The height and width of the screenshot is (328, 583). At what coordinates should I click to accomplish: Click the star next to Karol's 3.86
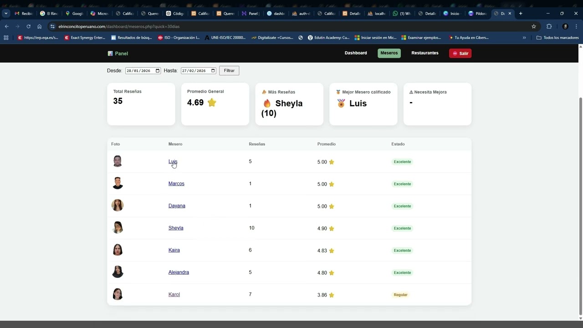[x=332, y=295]
